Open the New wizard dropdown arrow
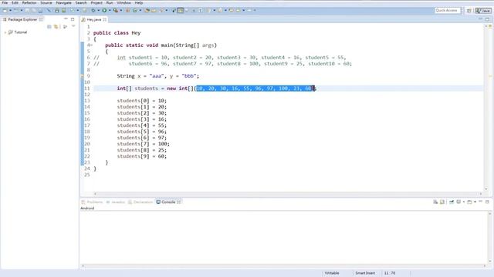The height and width of the screenshot is (277, 494). point(10,10)
